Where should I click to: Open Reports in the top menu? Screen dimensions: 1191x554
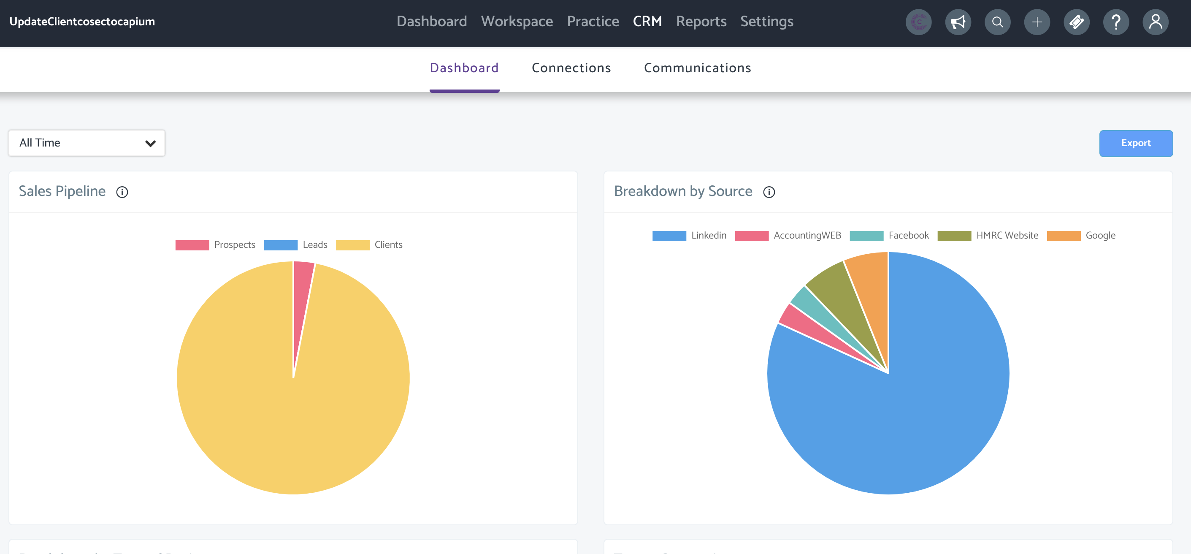coord(701,21)
